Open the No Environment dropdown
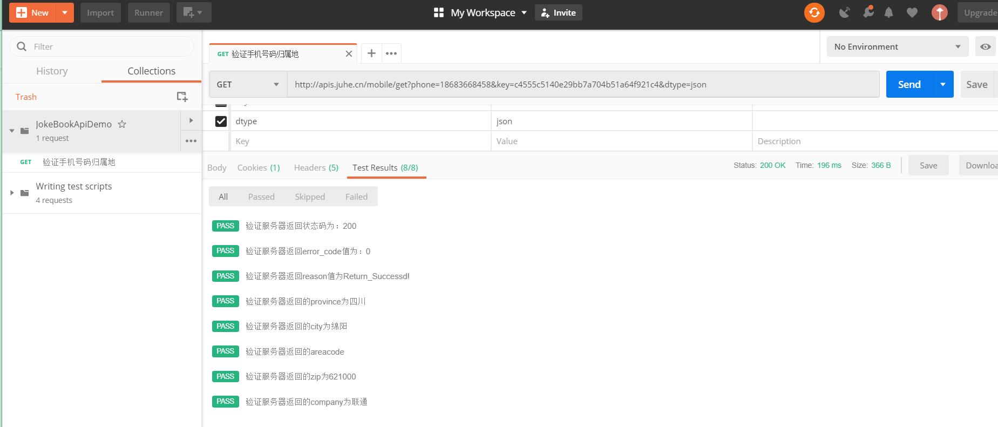 click(x=897, y=47)
